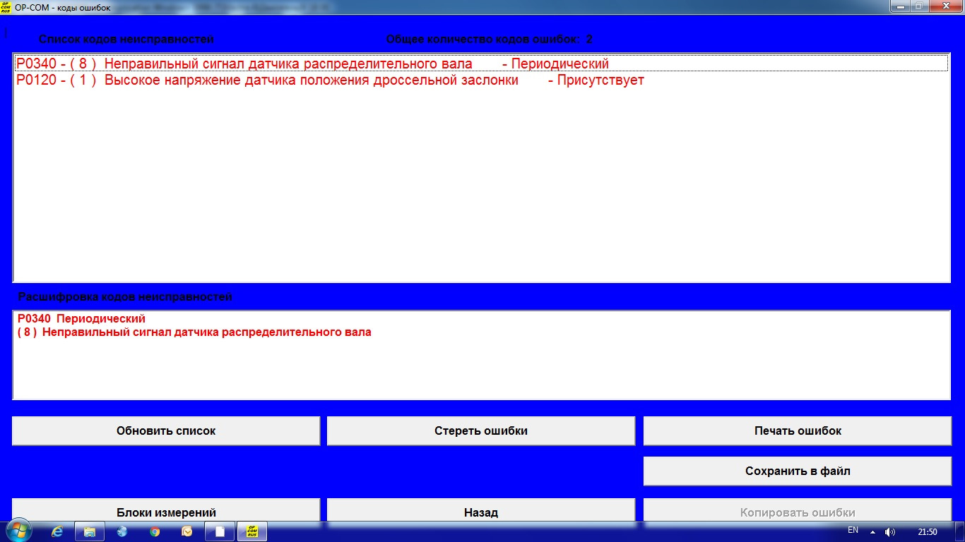Viewport: 965px width, 542px height.
Task: Select the P0340 camshaft sensor error row
Action: pos(480,64)
